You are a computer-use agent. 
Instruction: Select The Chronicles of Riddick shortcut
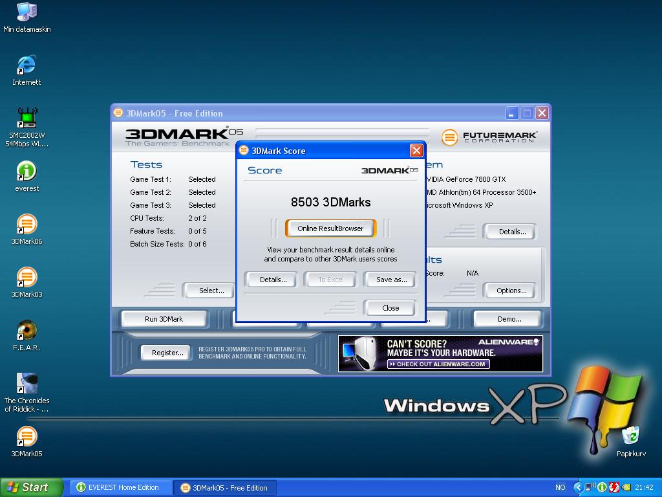point(27,393)
